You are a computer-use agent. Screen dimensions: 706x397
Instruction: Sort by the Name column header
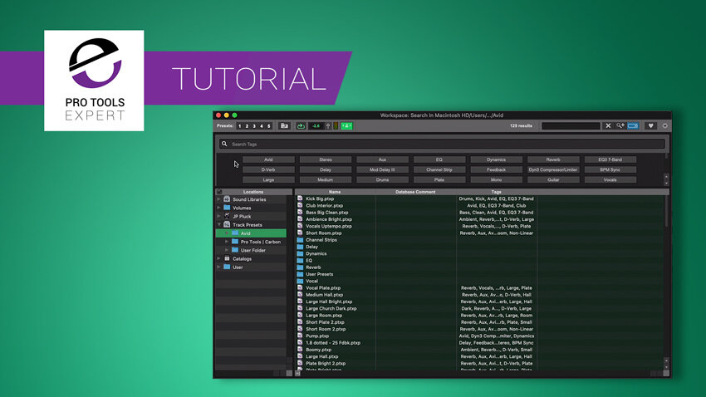pos(335,192)
